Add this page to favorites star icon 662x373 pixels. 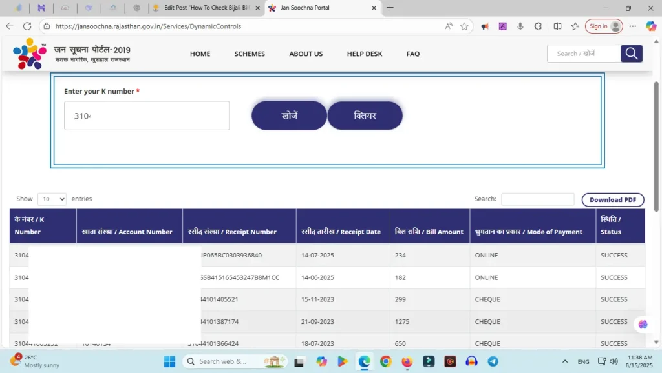tap(464, 26)
